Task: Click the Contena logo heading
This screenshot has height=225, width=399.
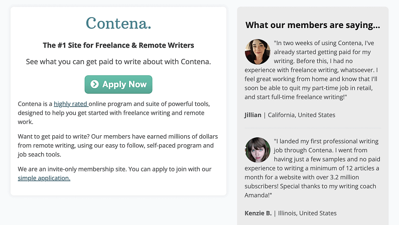Action: 118,23
